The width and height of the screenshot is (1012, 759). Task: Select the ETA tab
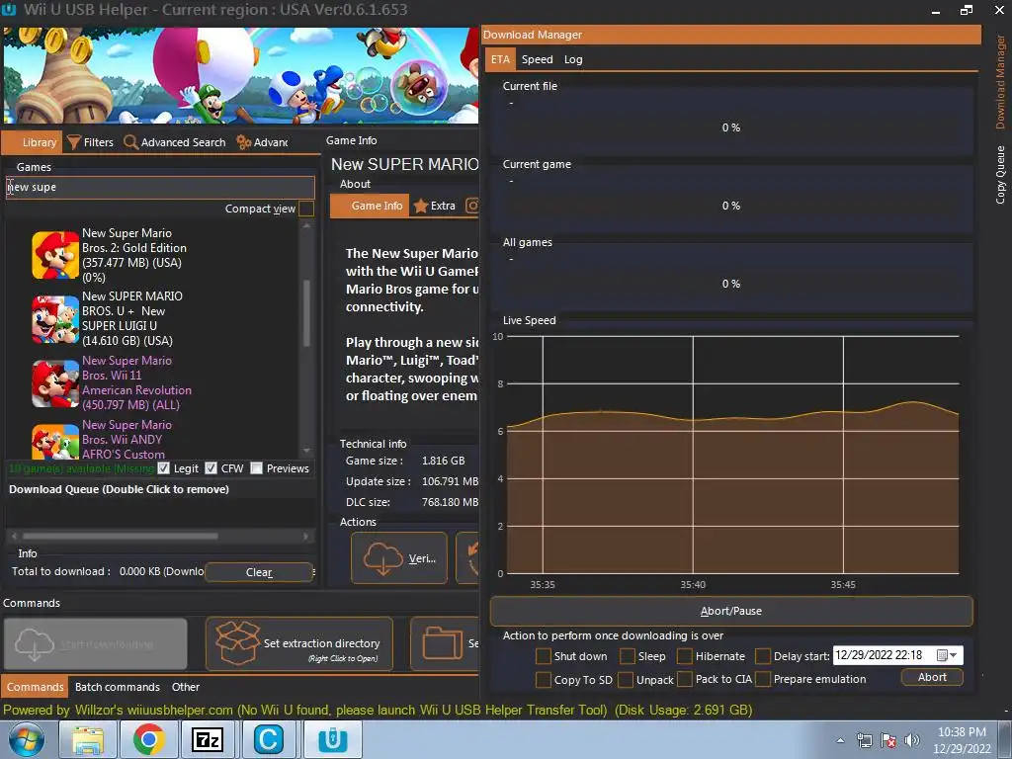tap(500, 59)
